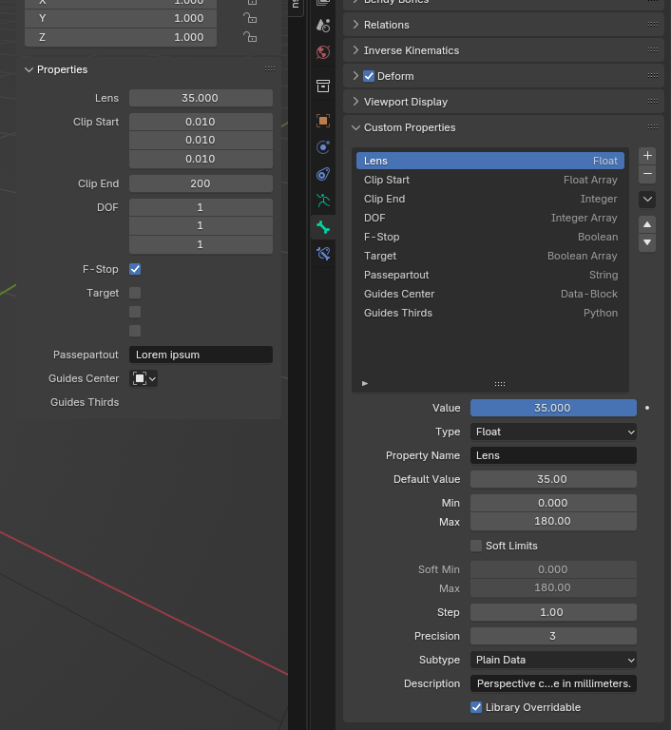Click the Property Name field

(553, 455)
